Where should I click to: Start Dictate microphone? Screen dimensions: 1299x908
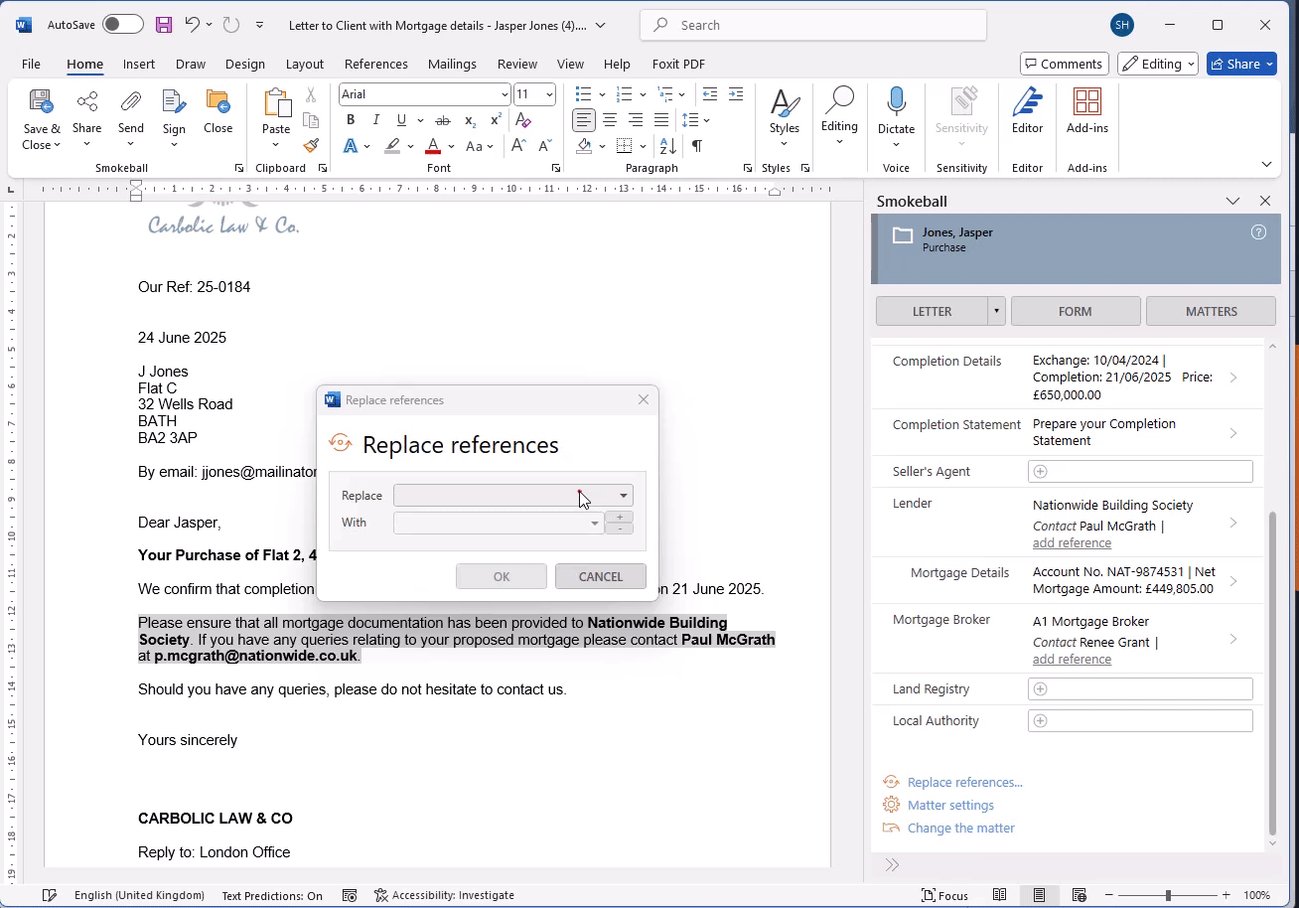pyautogui.click(x=896, y=101)
